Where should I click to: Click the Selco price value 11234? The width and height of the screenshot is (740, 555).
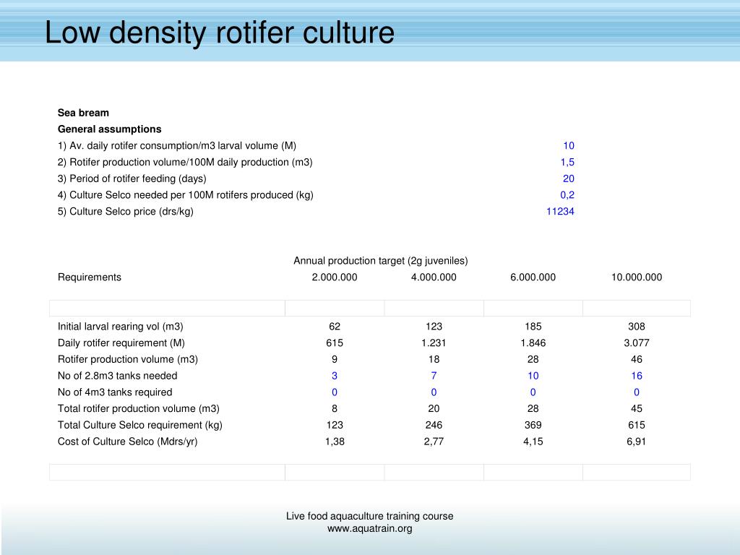coord(560,212)
